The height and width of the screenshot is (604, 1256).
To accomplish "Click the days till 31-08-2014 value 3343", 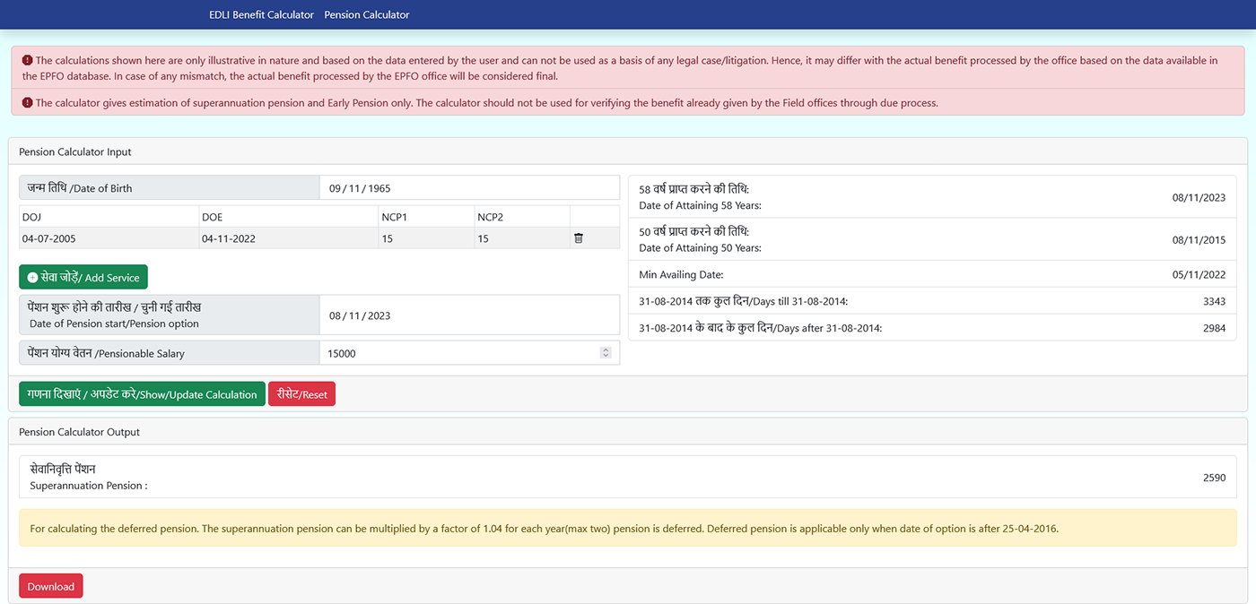I will point(1214,301).
